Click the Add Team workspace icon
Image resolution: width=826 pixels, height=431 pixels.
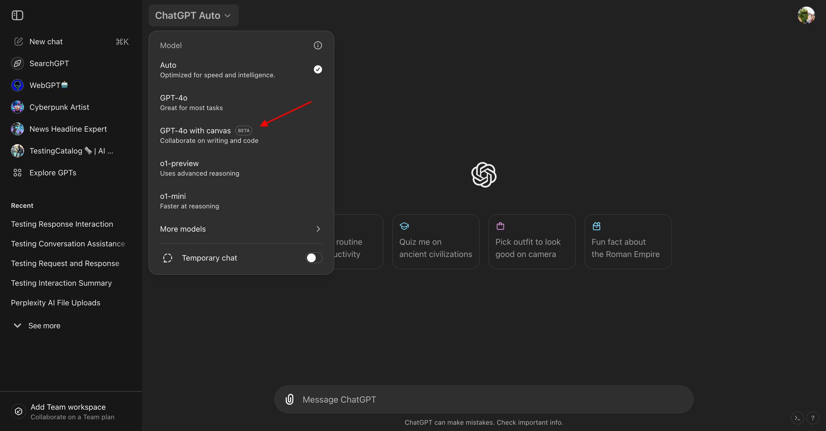pyautogui.click(x=18, y=411)
